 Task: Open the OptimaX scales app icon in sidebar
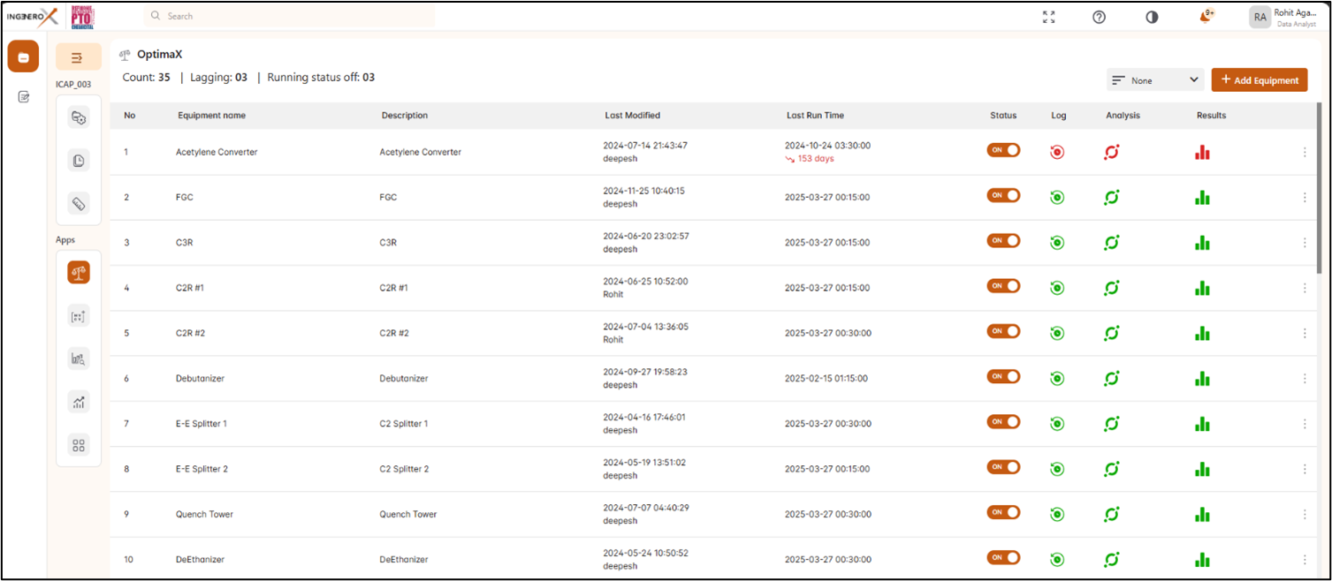click(79, 273)
